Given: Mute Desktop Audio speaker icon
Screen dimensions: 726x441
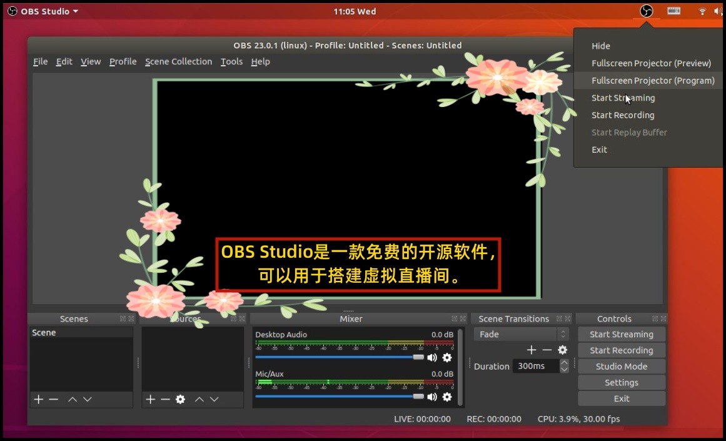Looking at the screenshot, I should point(432,357).
